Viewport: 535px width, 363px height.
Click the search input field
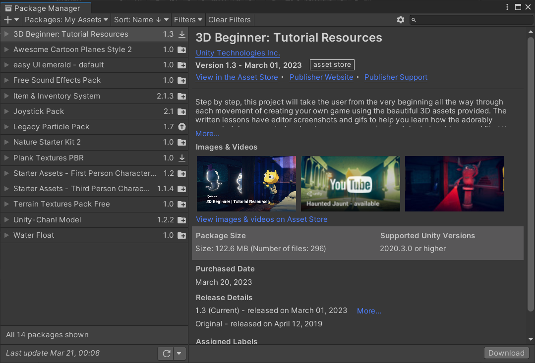pos(471,20)
